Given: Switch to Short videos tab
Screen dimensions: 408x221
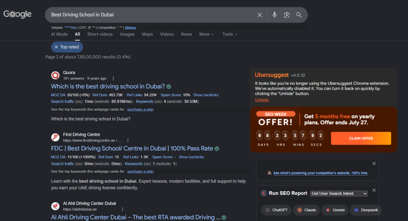Looking at the screenshot, I should (100, 34).
